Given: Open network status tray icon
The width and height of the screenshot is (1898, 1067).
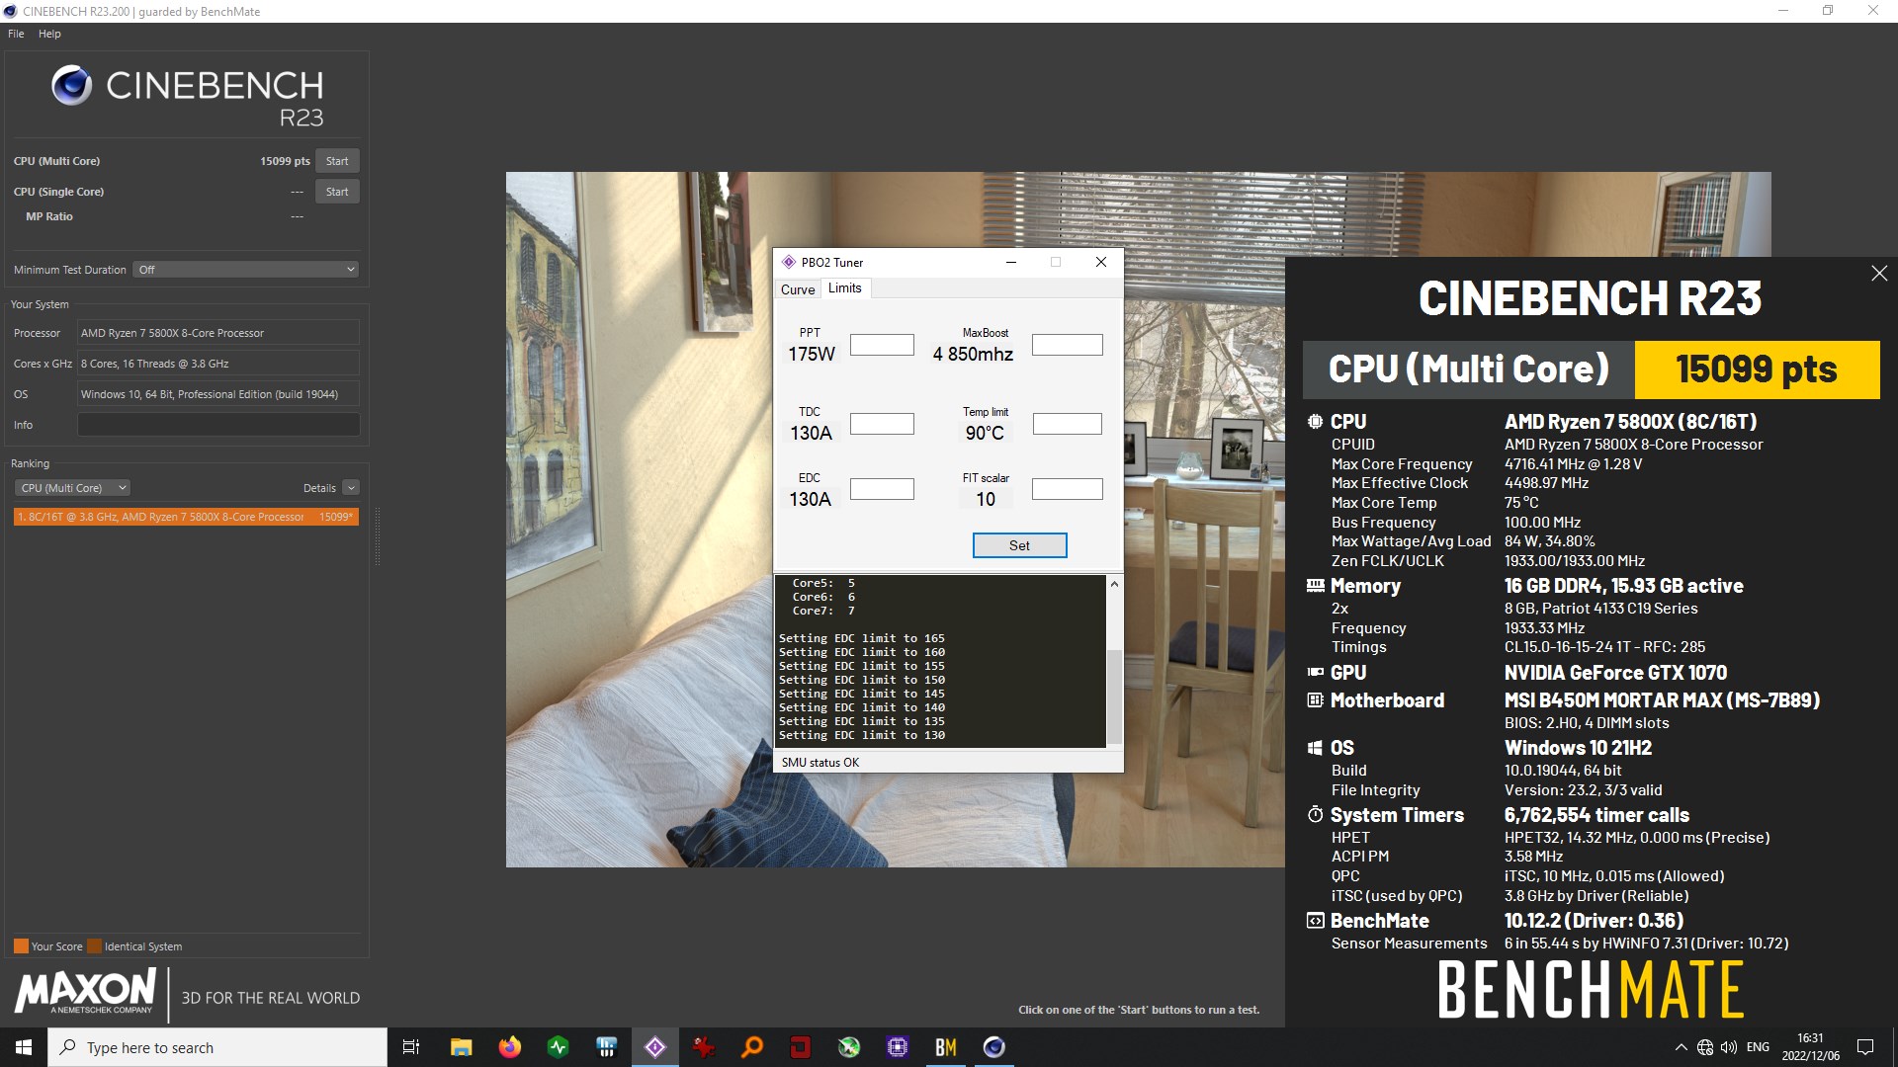Looking at the screenshot, I should click(1705, 1047).
